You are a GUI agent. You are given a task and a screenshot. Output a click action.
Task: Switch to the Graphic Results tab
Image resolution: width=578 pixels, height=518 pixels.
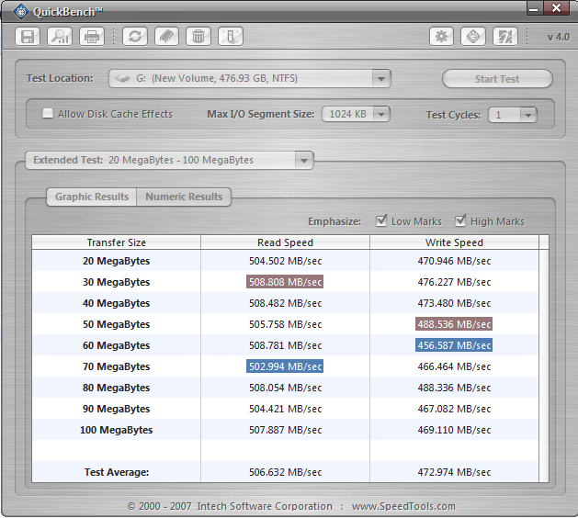(91, 197)
